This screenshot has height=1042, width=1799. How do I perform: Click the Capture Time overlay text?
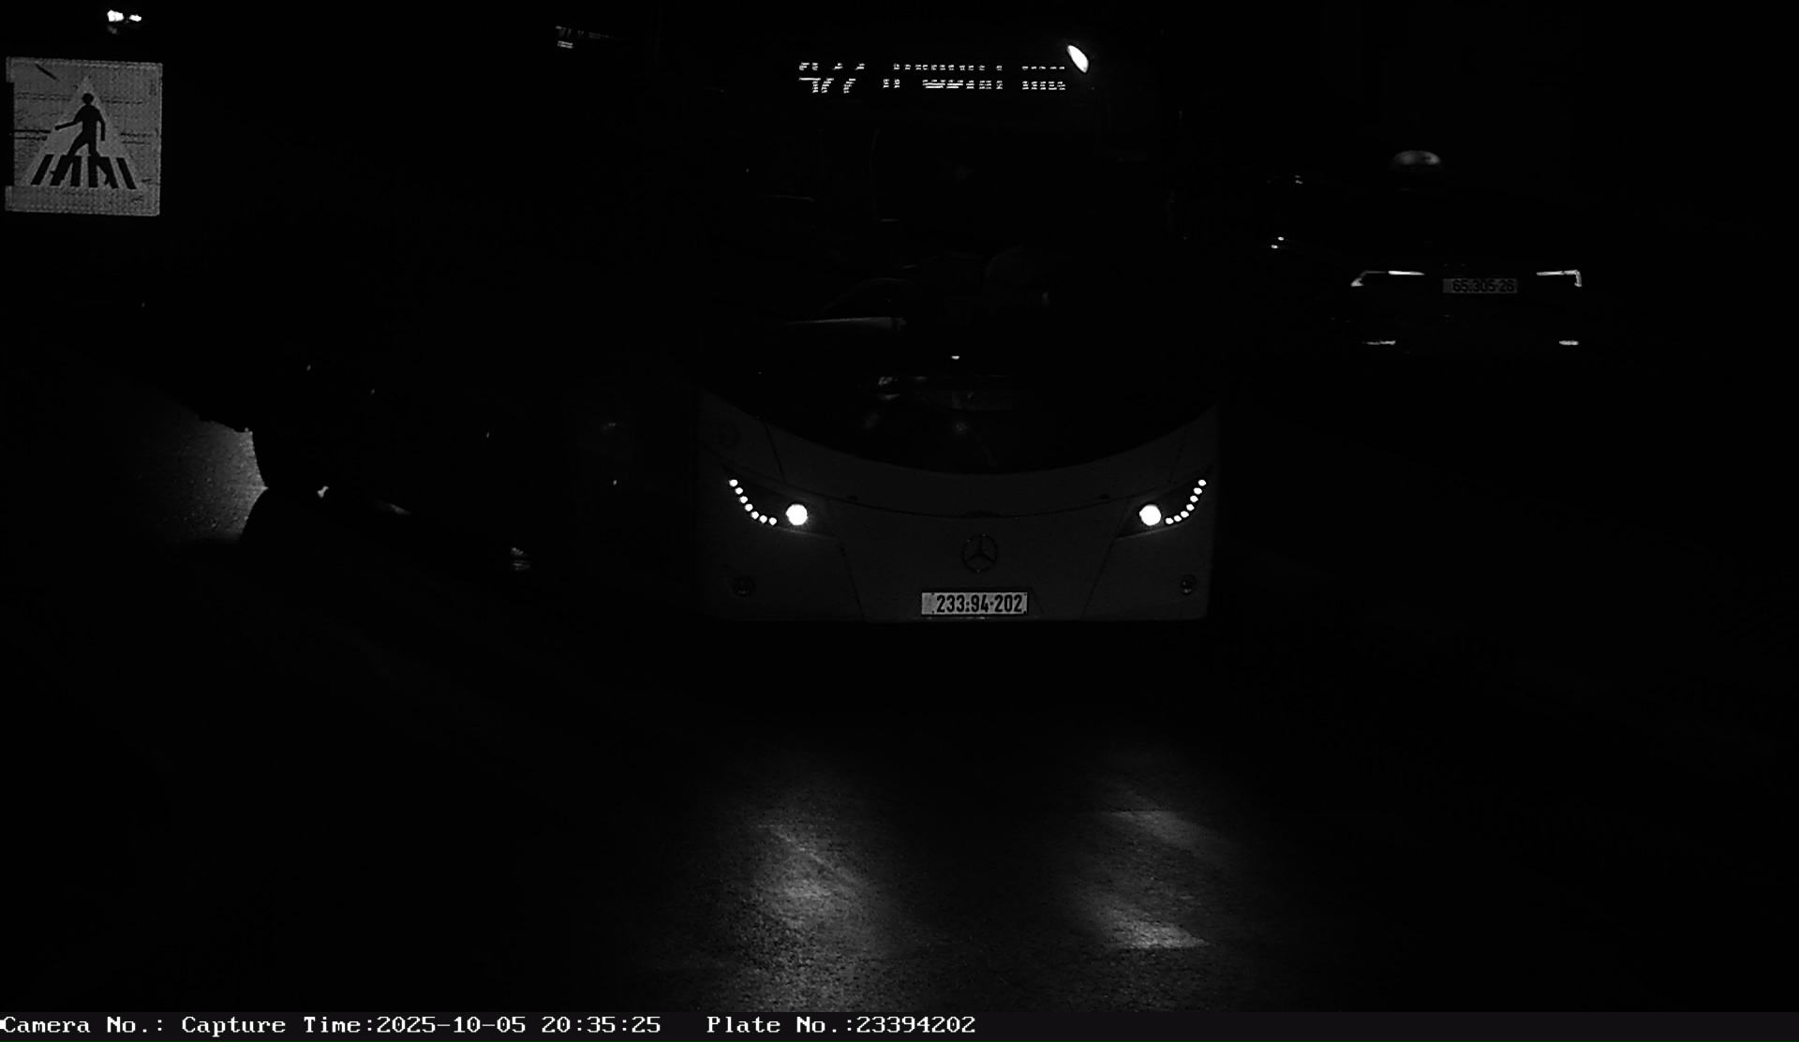(421, 1025)
